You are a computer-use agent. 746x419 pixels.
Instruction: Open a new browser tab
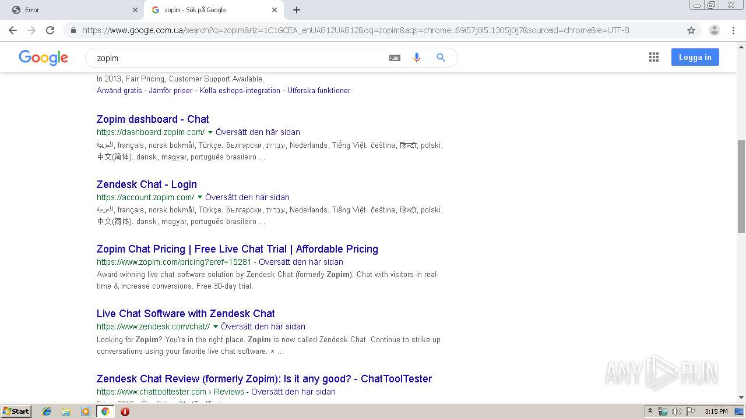pyautogui.click(x=296, y=10)
